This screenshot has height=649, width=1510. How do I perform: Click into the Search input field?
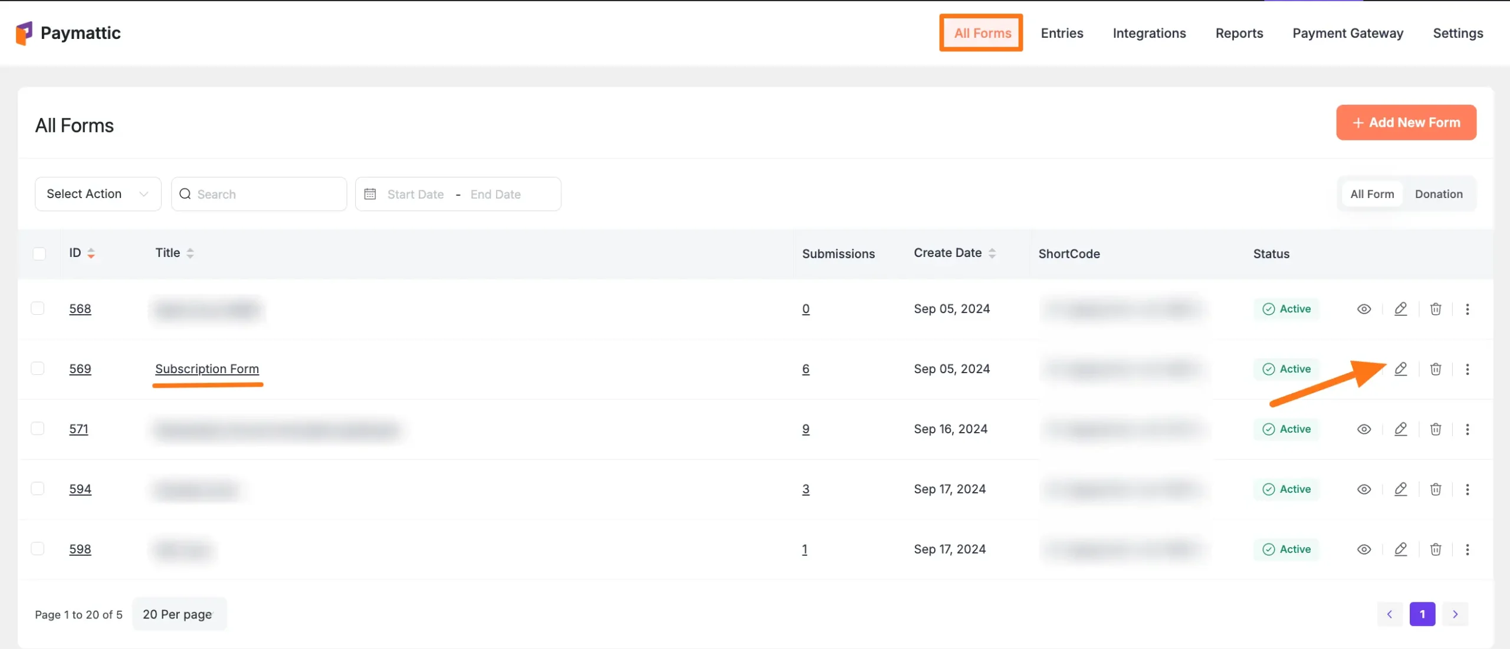265,194
